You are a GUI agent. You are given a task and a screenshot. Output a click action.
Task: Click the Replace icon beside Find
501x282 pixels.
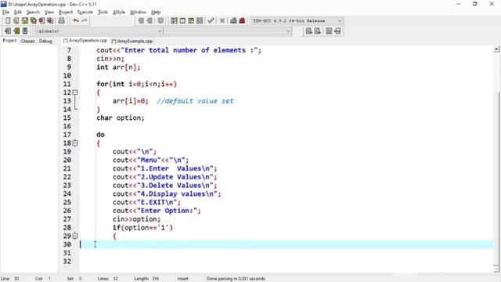pyautogui.click(x=317, y=31)
